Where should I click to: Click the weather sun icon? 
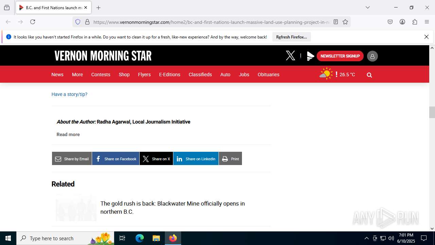point(326,74)
